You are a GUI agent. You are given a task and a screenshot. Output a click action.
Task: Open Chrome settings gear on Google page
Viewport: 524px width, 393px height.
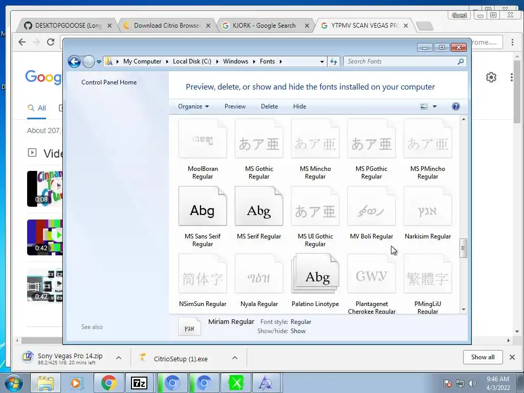pyautogui.click(x=491, y=77)
